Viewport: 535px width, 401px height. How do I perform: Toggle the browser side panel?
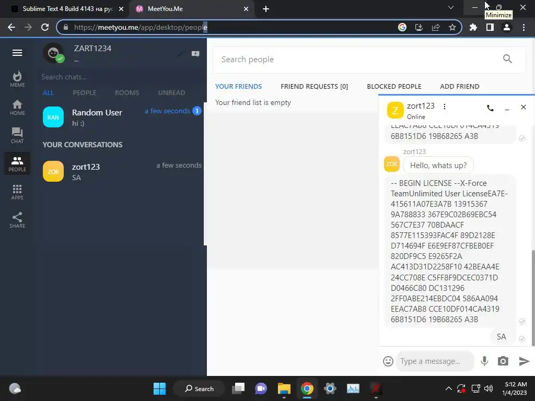click(490, 27)
